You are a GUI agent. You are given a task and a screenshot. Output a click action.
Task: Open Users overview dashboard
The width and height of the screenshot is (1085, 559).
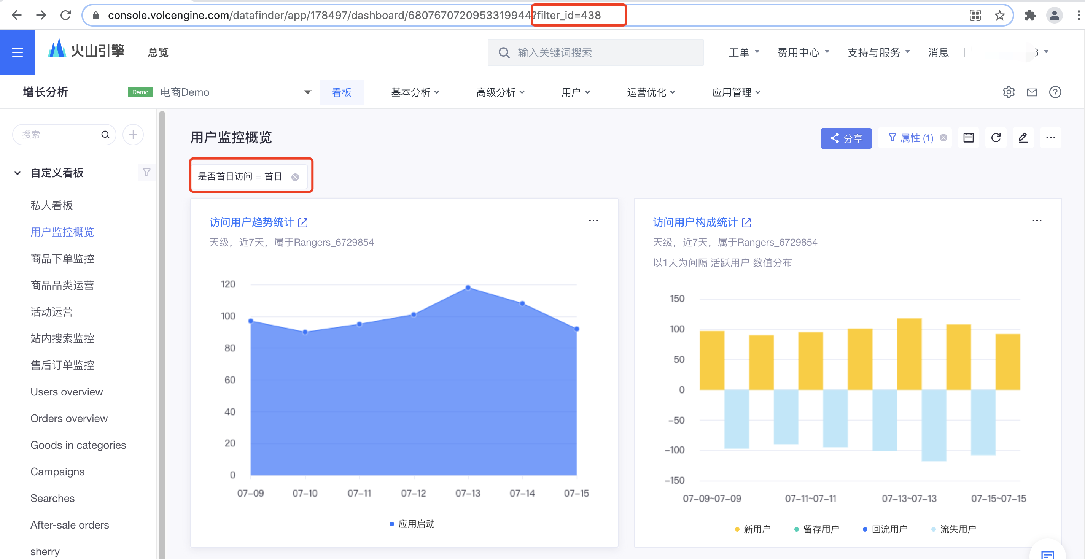[x=67, y=391]
